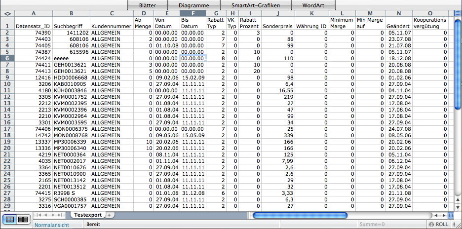
Task: Select the cell containing 'eeeee'
Action: coord(71,58)
